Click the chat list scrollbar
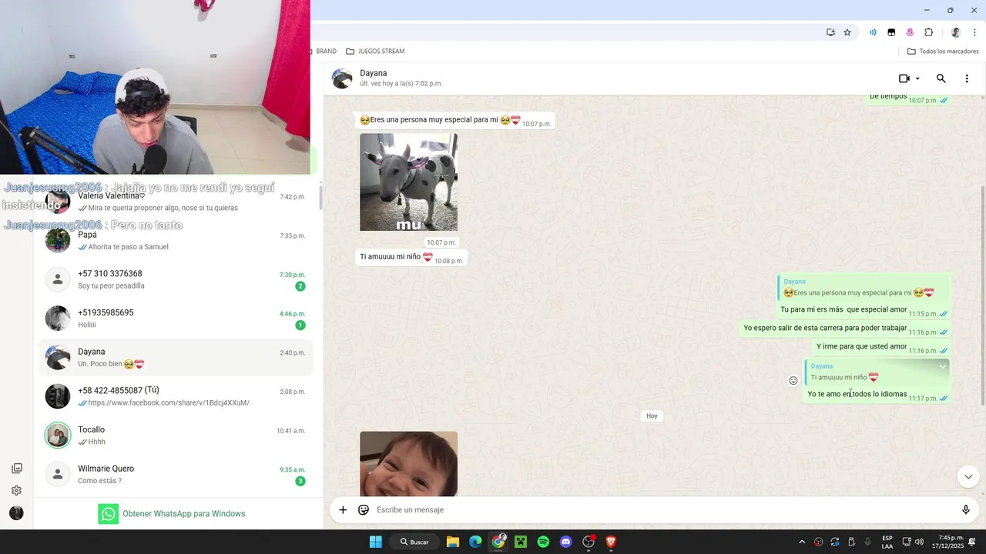This screenshot has width=986, height=554. pyautogui.click(x=321, y=196)
